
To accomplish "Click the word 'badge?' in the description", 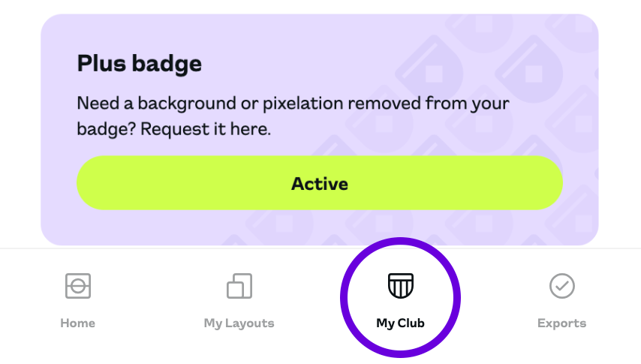I will point(107,130).
